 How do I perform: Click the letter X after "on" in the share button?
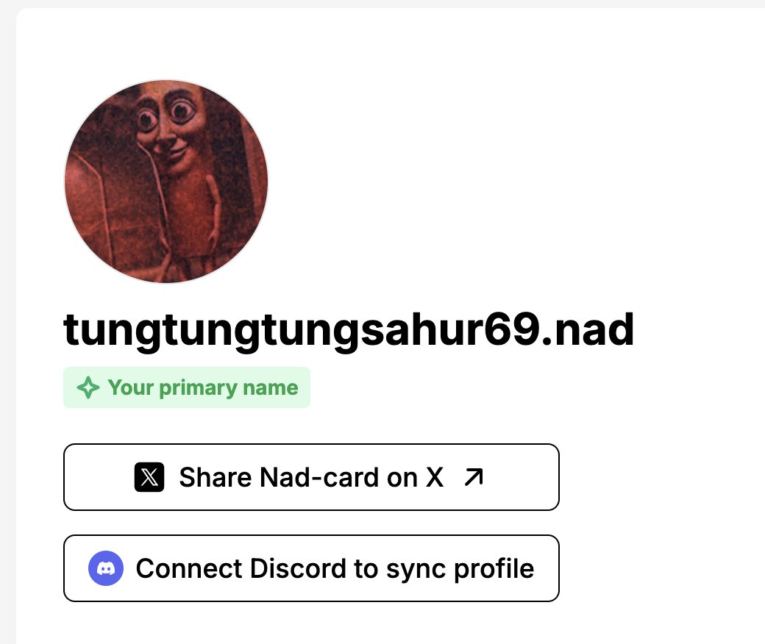(435, 477)
